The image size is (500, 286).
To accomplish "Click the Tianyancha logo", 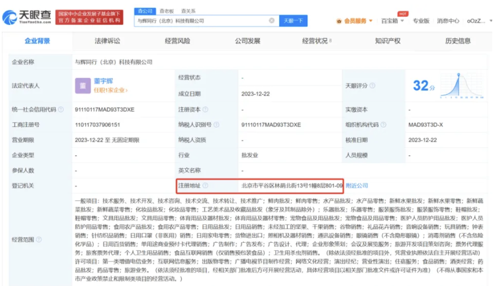I will [x=27, y=17].
